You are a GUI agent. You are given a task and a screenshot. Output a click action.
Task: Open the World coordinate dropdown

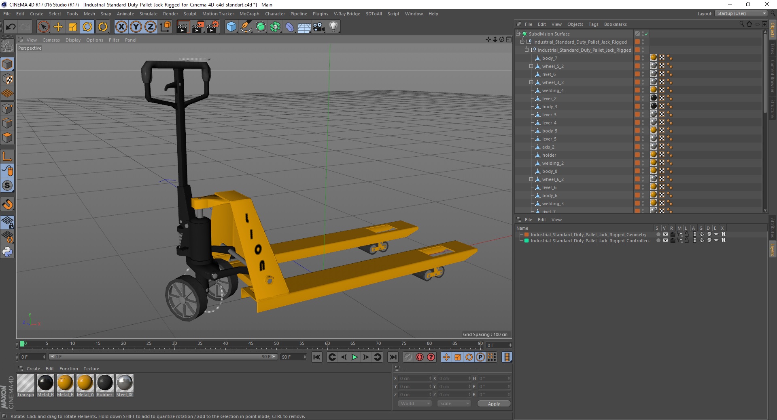point(415,403)
